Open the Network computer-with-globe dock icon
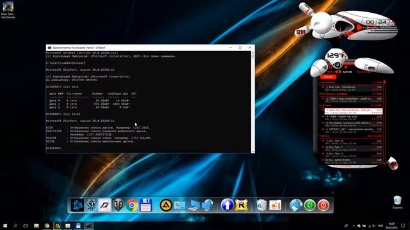410x230 pixels. [x=208, y=205]
